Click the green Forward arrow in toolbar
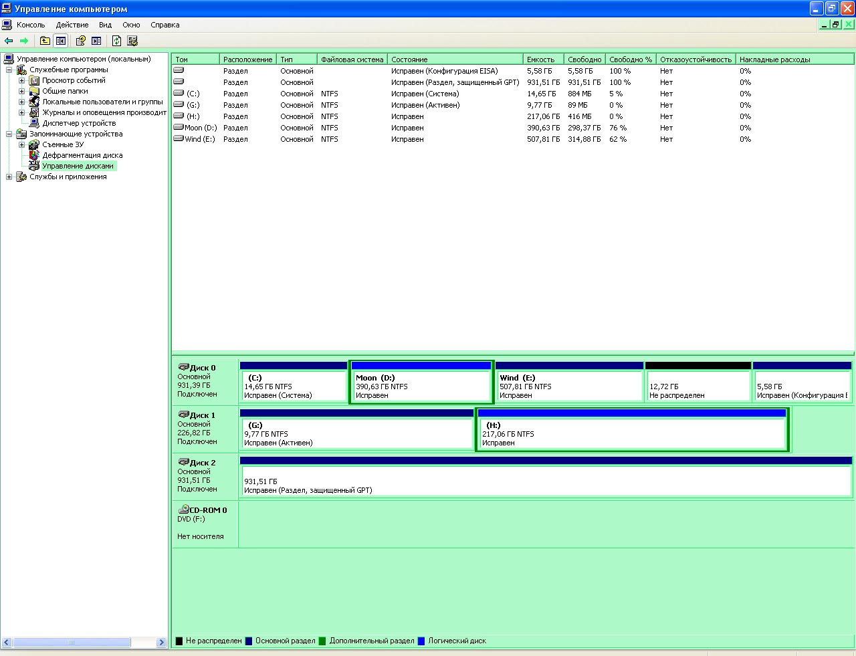The image size is (856, 656). [x=24, y=41]
